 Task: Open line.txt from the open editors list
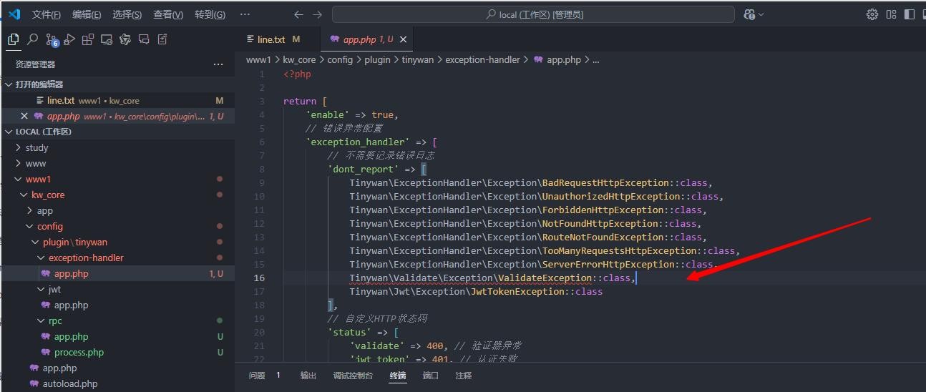point(117,101)
